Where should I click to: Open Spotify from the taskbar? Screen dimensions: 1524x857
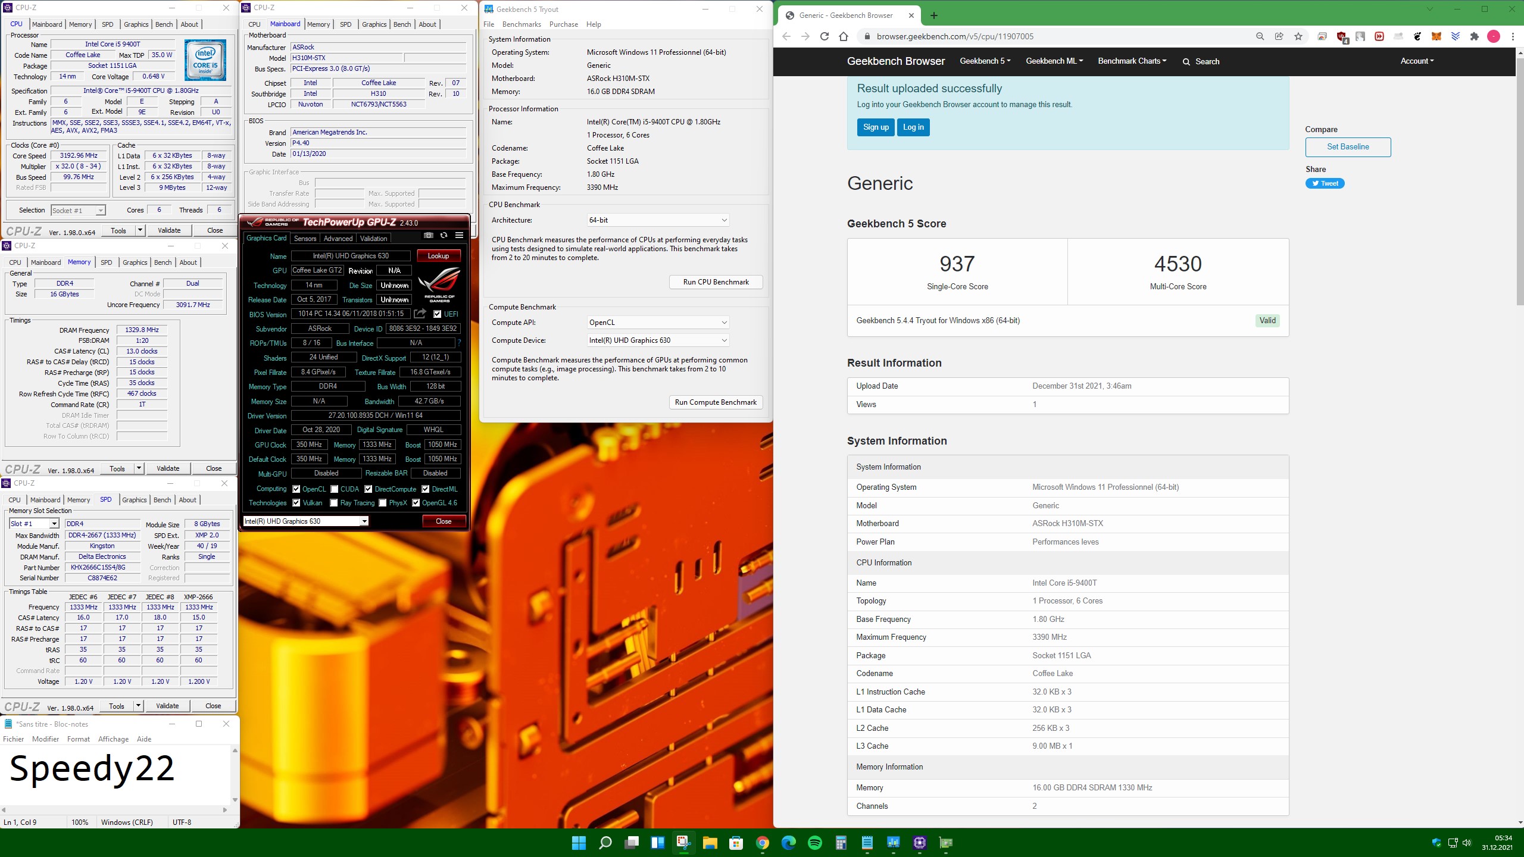coord(815,843)
